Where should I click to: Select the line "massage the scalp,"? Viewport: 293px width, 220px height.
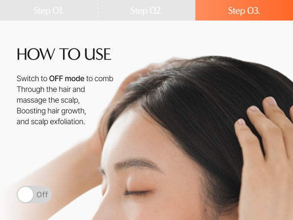coord(48,100)
